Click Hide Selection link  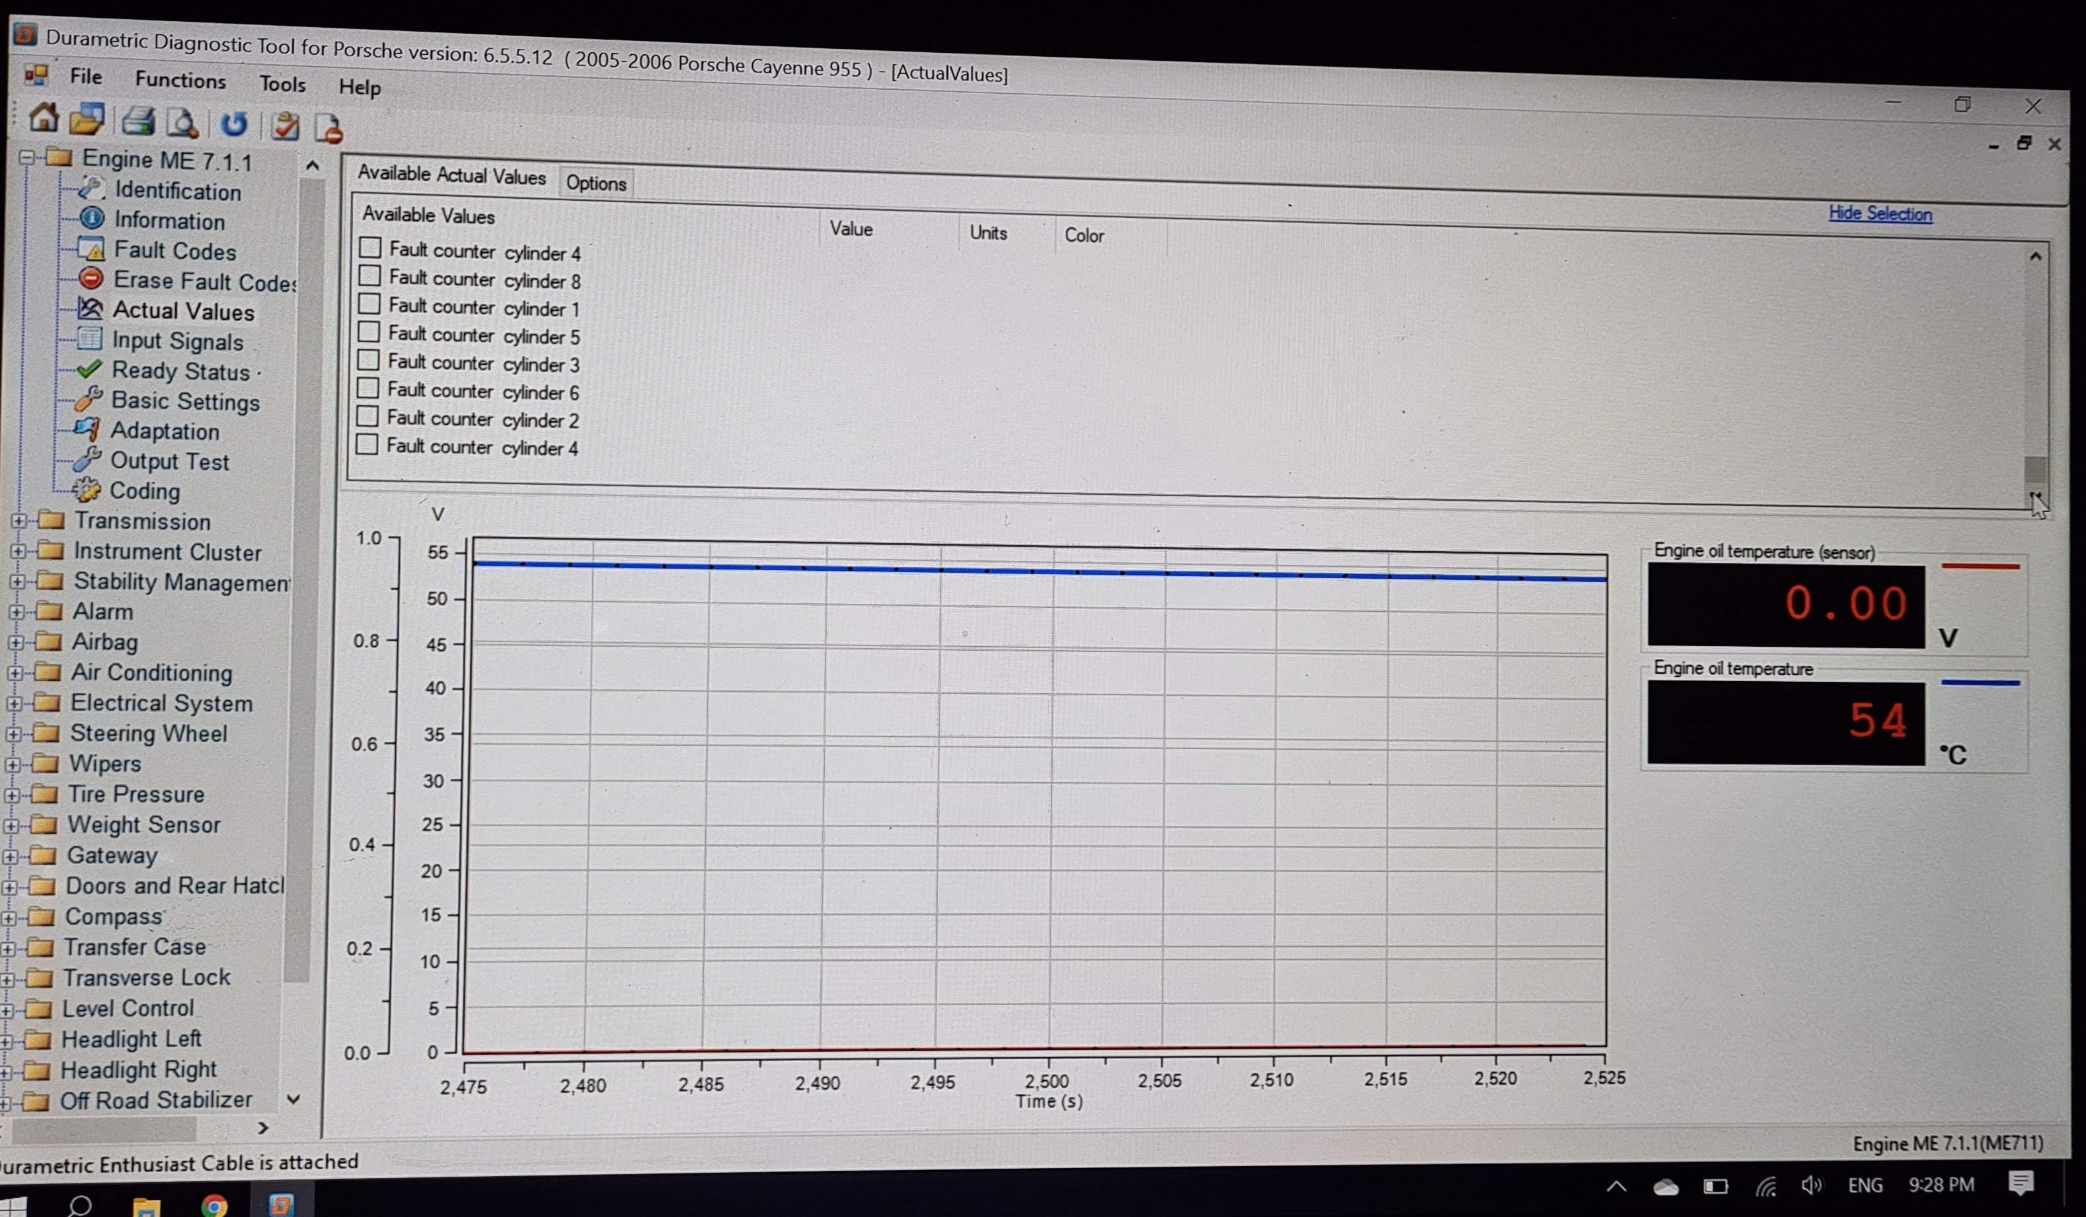(x=1880, y=213)
